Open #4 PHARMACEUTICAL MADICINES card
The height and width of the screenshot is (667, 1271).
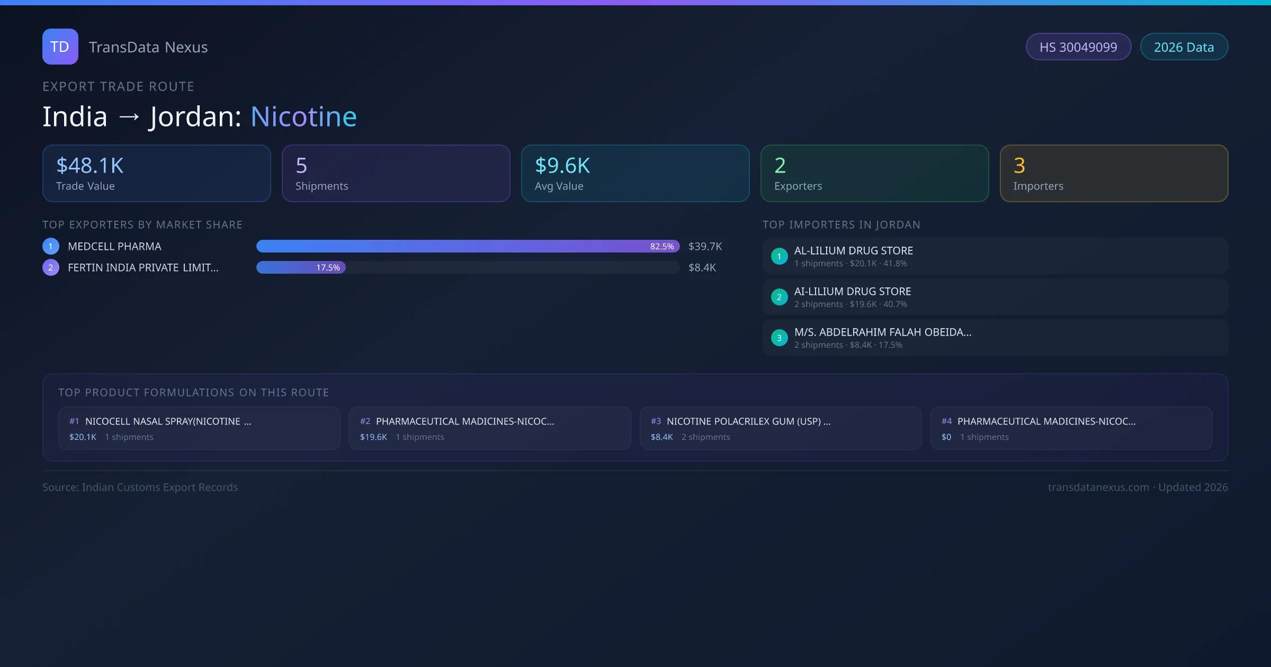(x=1071, y=428)
